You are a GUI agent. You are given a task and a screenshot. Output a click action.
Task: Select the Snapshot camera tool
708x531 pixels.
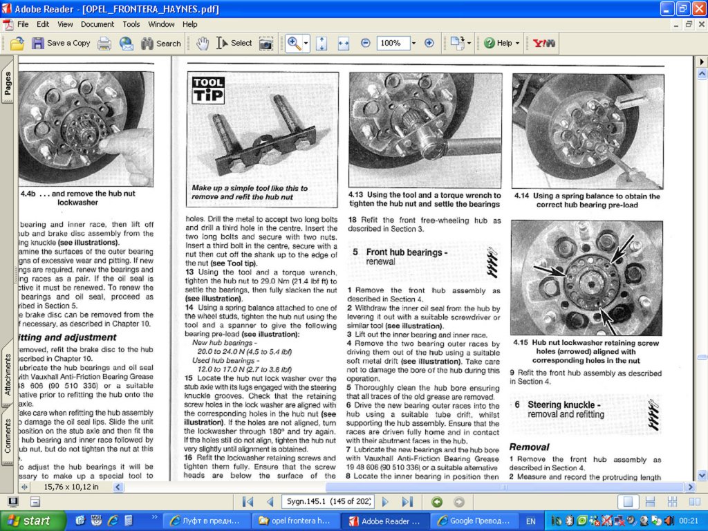[x=266, y=44]
